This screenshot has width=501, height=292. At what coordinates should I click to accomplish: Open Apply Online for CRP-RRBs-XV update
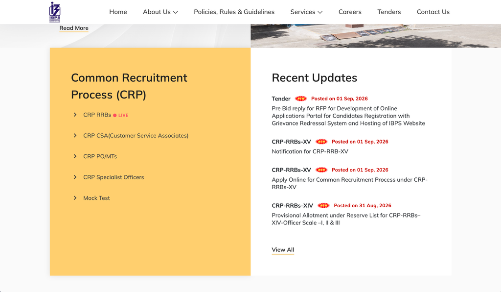pyautogui.click(x=349, y=183)
